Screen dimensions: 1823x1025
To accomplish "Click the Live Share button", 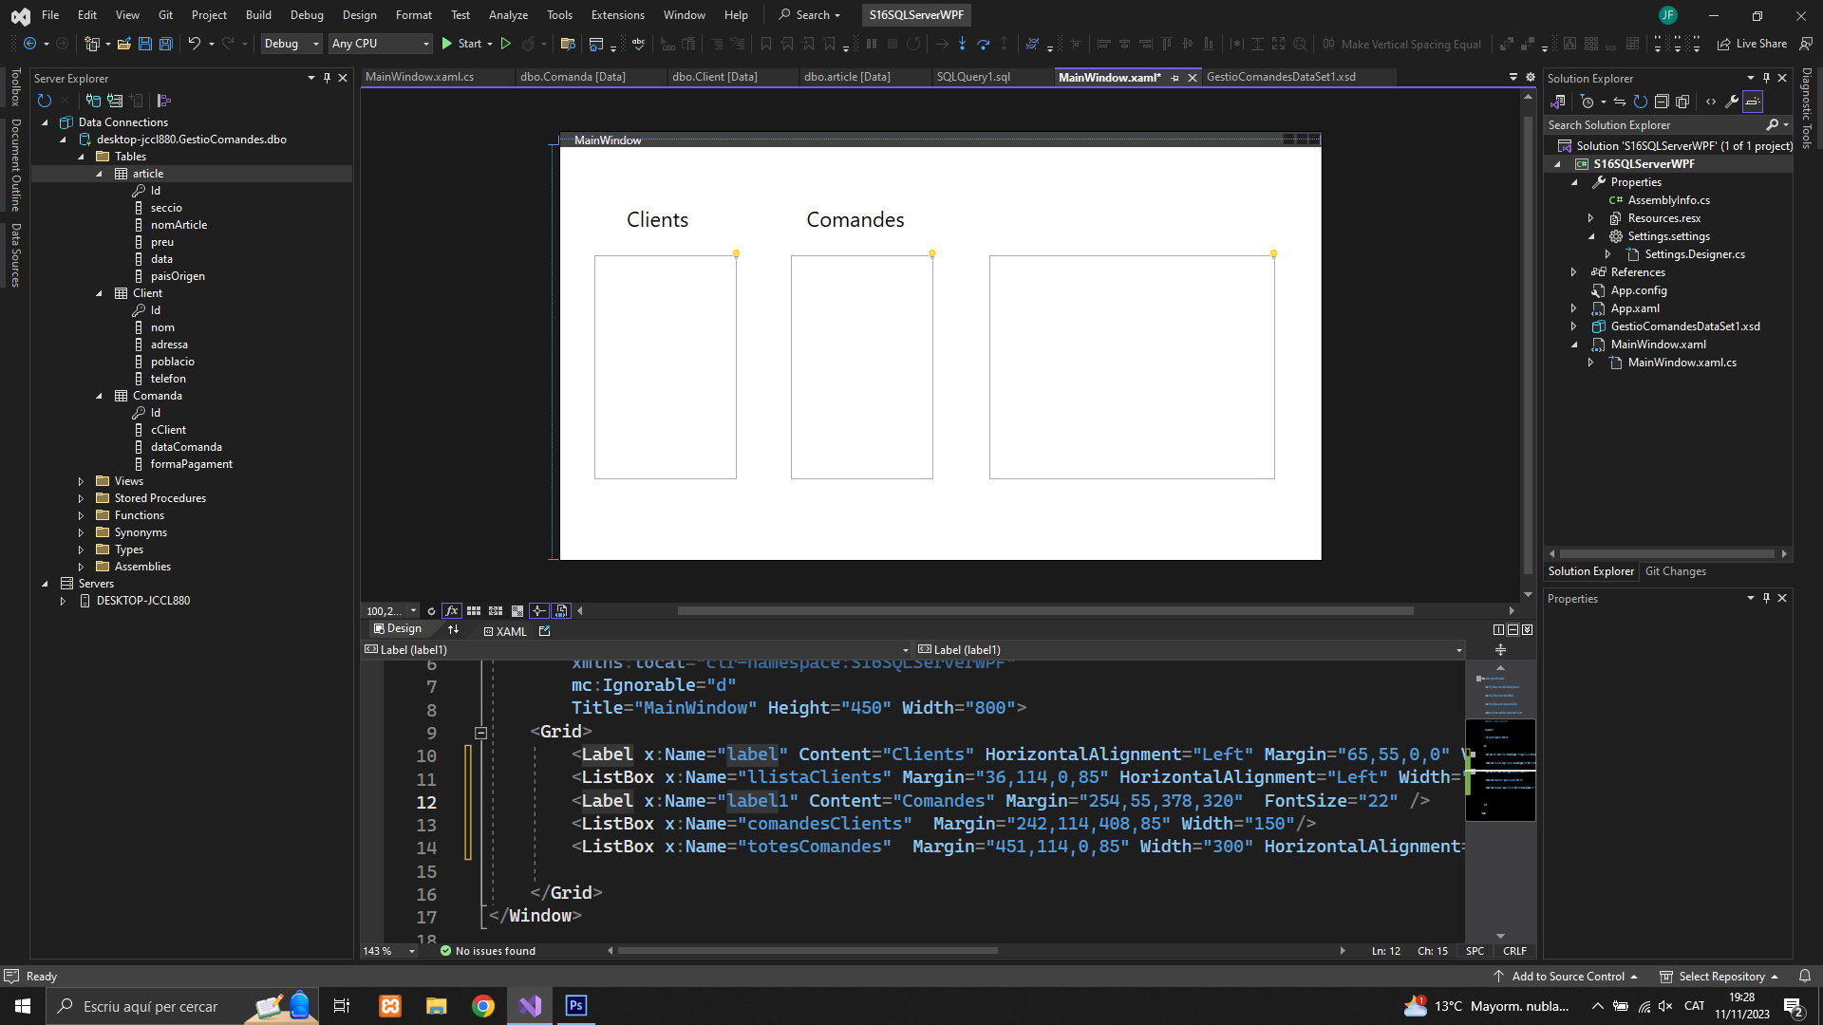I will 1752,44.
